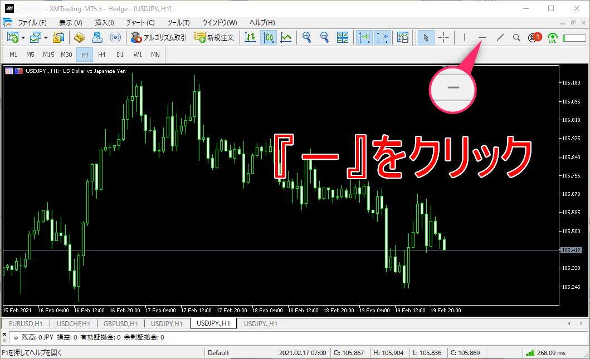
Task: Select the trendline tool
Action: point(500,38)
